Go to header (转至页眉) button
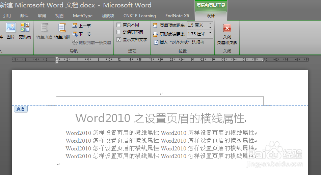Viewport: 321px width, 175px height. pyautogui.click(x=44, y=31)
